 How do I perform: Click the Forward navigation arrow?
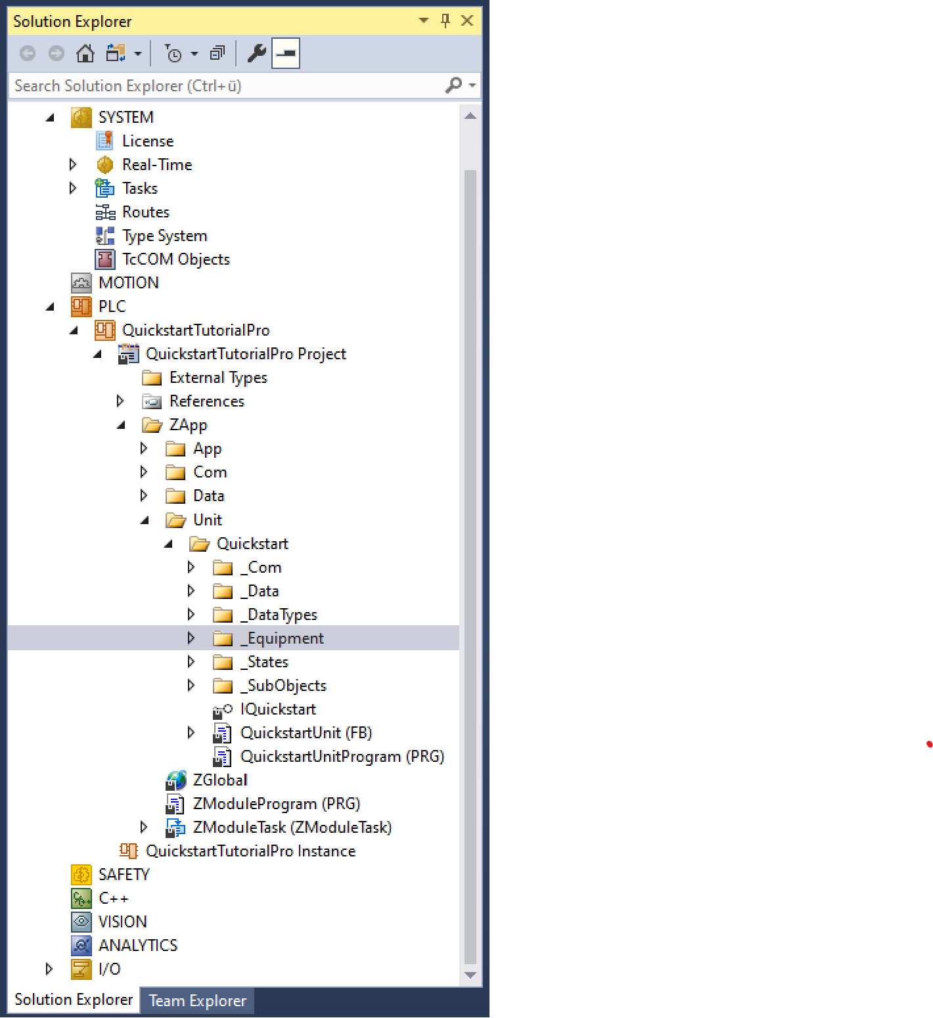pyautogui.click(x=57, y=53)
